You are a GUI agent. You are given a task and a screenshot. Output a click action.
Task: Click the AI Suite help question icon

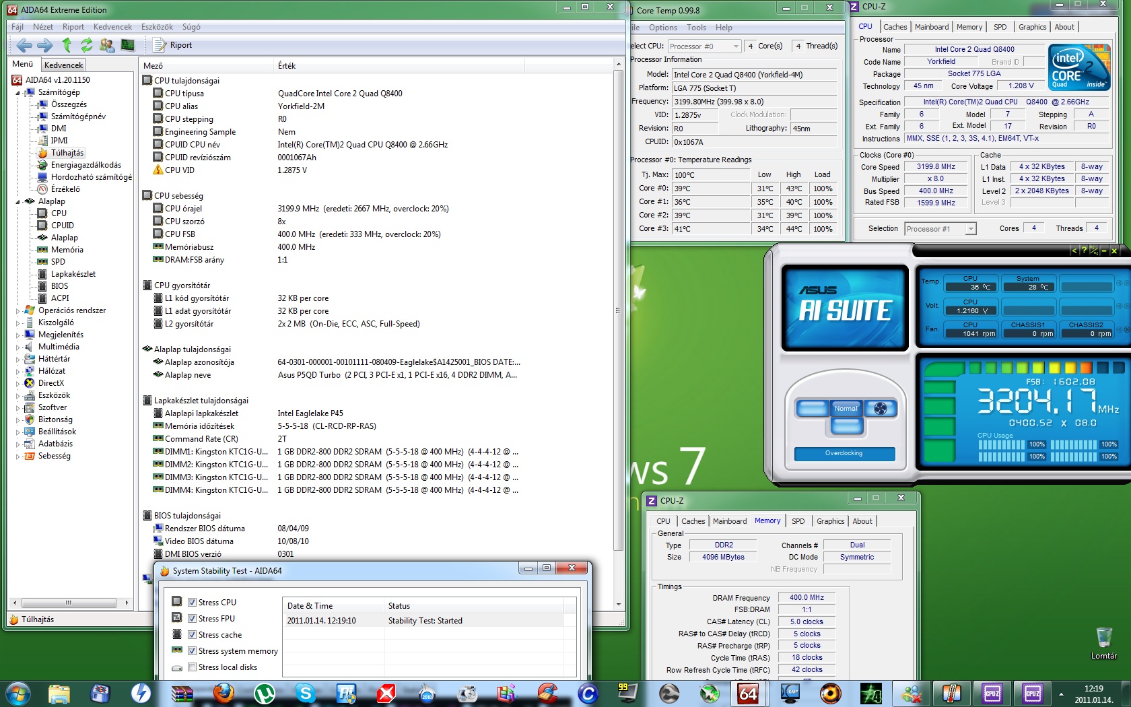(x=1084, y=250)
